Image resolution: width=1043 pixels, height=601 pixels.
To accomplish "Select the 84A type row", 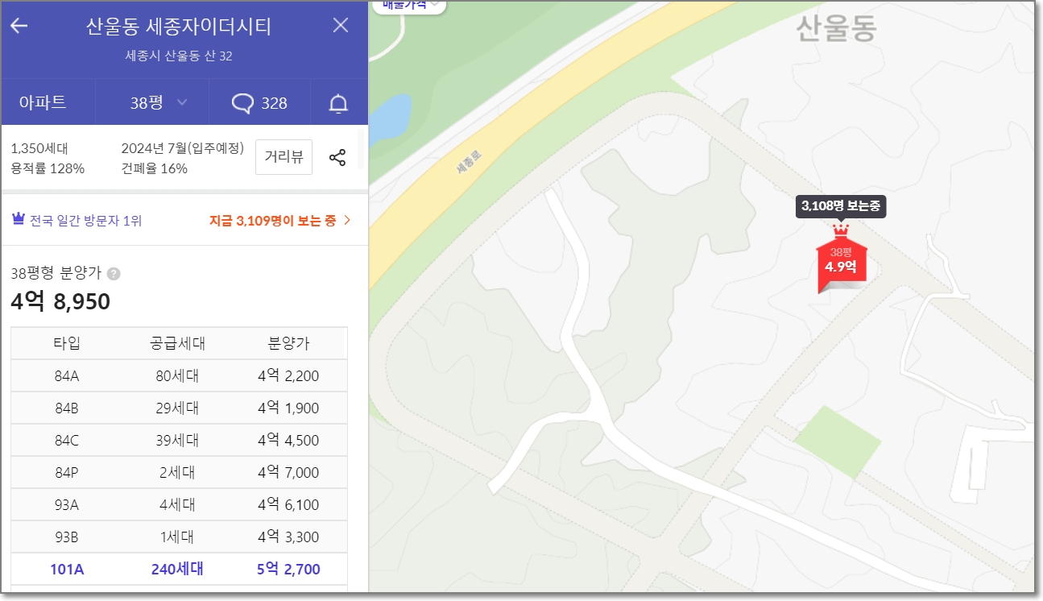I will (x=179, y=375).
